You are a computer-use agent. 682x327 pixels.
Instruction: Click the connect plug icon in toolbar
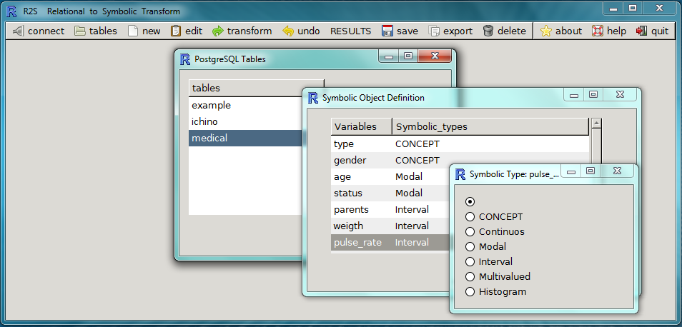(x=18, y=31)
